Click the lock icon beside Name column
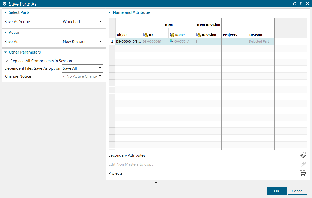This screenshot has width=312, height=198. (x=172, y=35)
